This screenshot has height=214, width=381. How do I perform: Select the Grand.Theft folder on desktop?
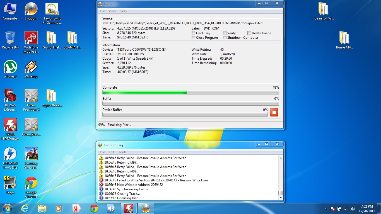[x=52, y=41]
